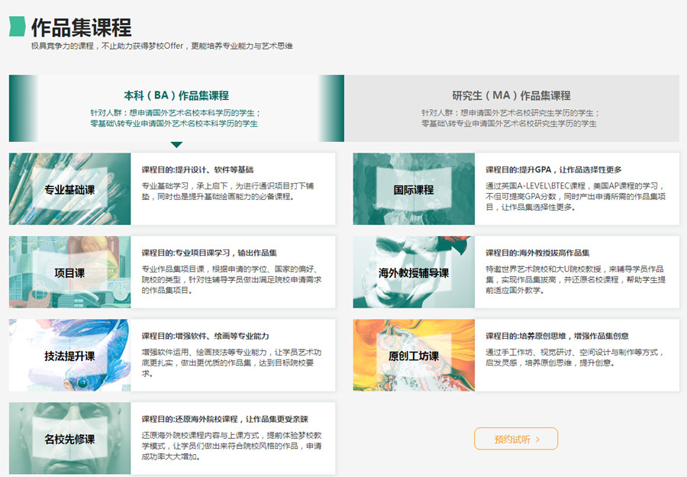The width and height of the screenshot is (687, 477).
Task: Click the 课程目的:培养原创思维 heading
Action: pos(557,336)
